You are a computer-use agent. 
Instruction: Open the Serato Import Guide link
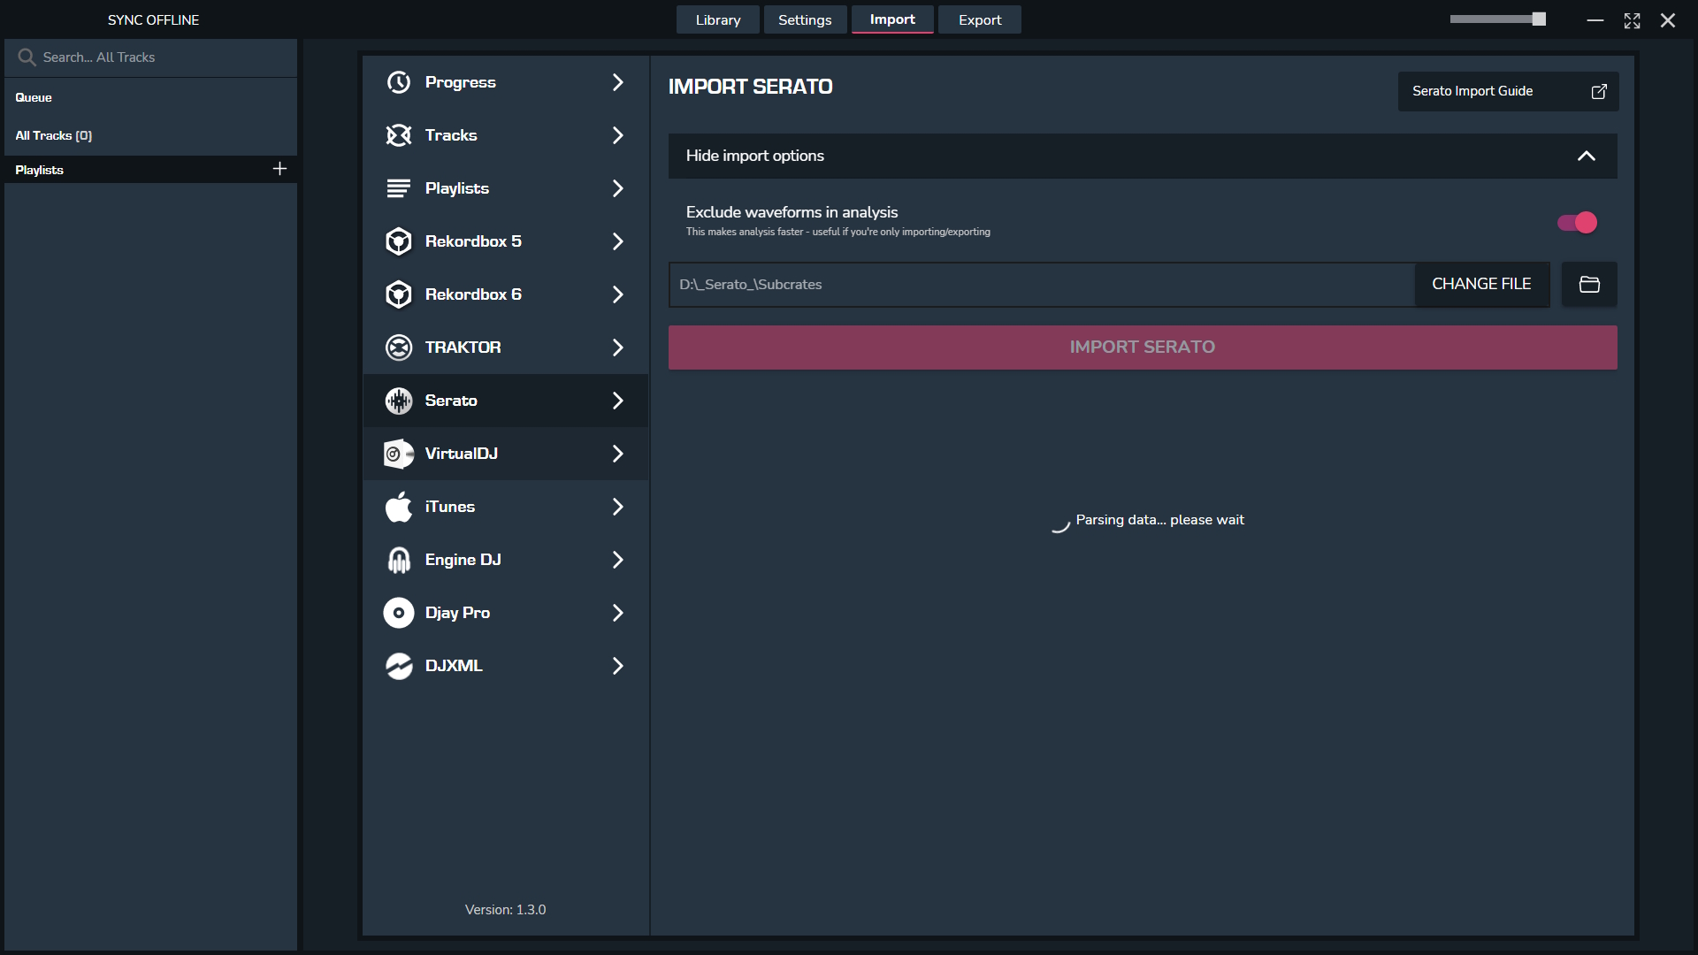click(x=1507, y=91)
